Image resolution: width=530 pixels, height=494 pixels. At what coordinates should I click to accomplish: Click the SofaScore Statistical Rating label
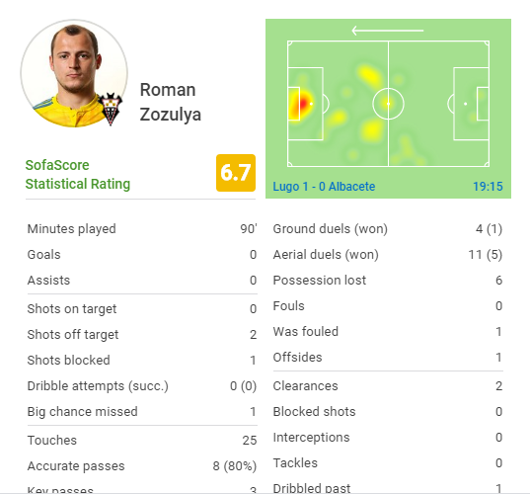tap(77, 175)
